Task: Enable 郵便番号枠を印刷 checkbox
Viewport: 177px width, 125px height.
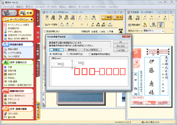Action: coord(90,54)
